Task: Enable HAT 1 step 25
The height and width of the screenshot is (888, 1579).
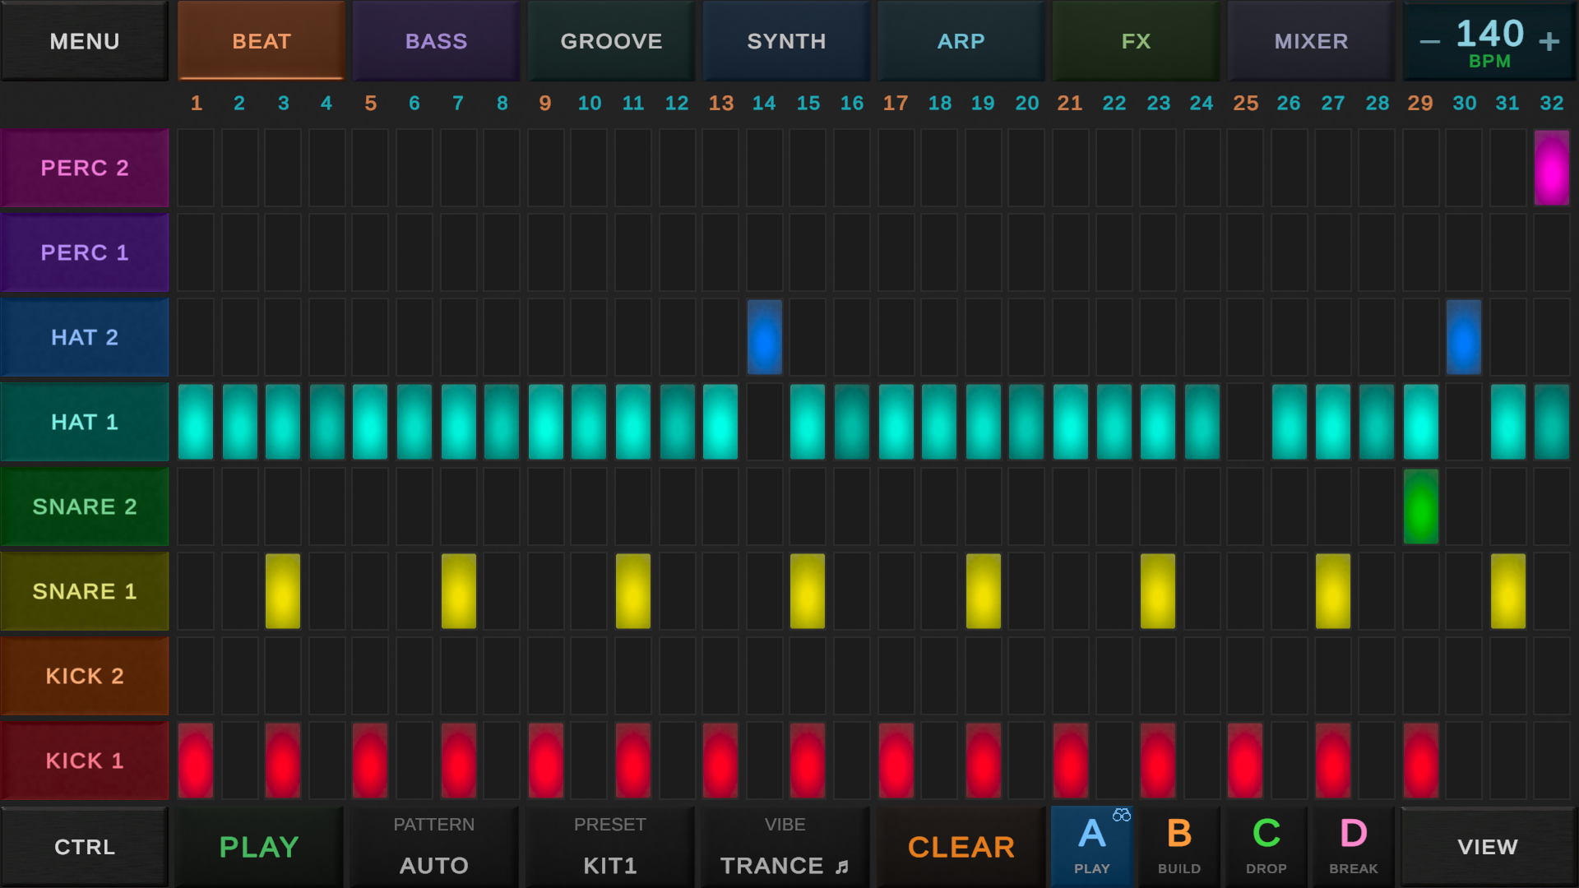Action: [1245, 422]
